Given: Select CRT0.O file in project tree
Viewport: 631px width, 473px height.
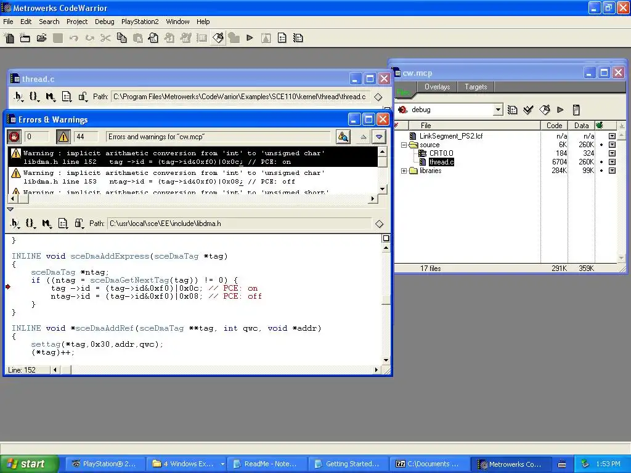Looking at the screenshot, I should click(441, 153).
